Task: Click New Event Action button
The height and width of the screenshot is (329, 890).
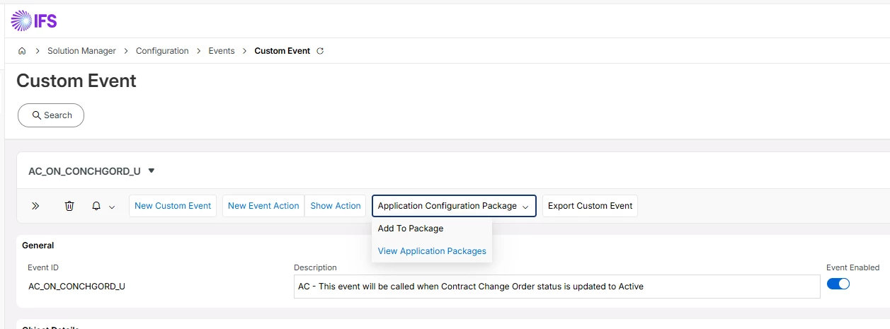Action: click(263, 206)
